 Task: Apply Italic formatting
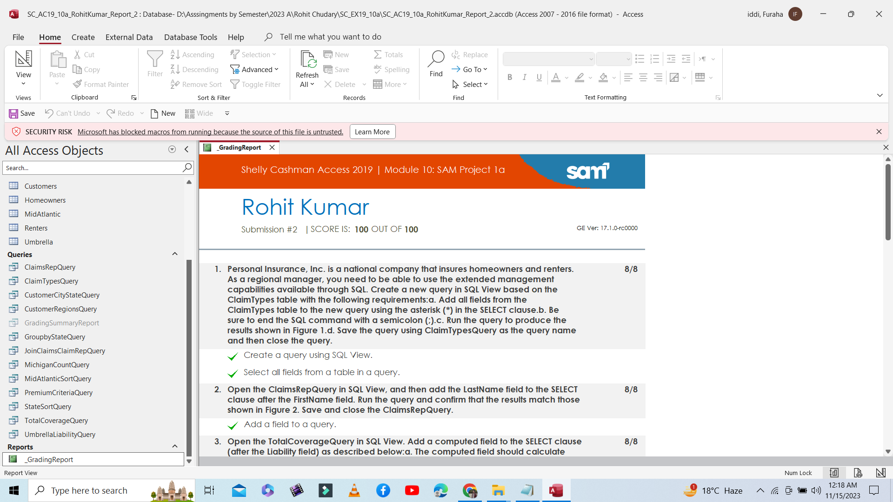524,78
